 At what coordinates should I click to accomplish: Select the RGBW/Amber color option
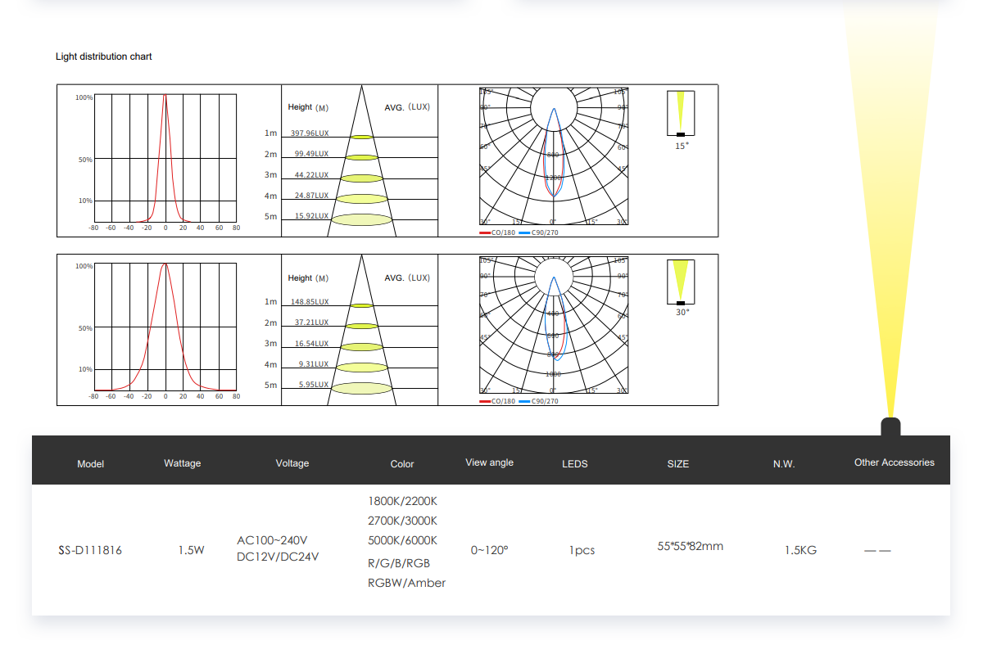coord(406,583)
